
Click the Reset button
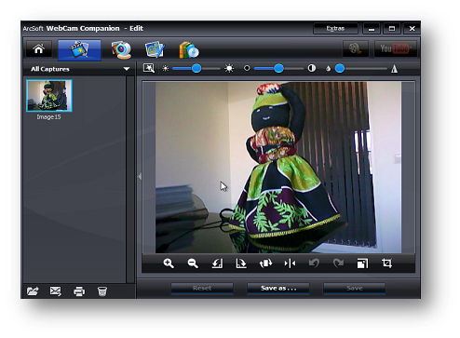(202, 289)
